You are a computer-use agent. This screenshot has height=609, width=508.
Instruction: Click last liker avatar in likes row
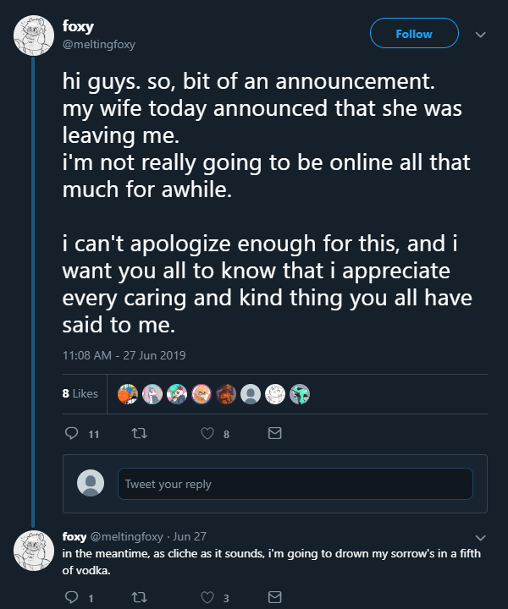[300, 393]
